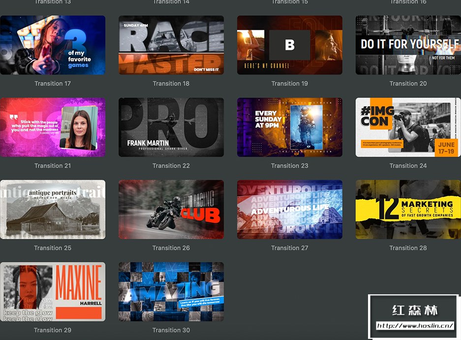461x340 pixels.
Task: Click the 'Transition 21' label
Action: click(53, 166)
